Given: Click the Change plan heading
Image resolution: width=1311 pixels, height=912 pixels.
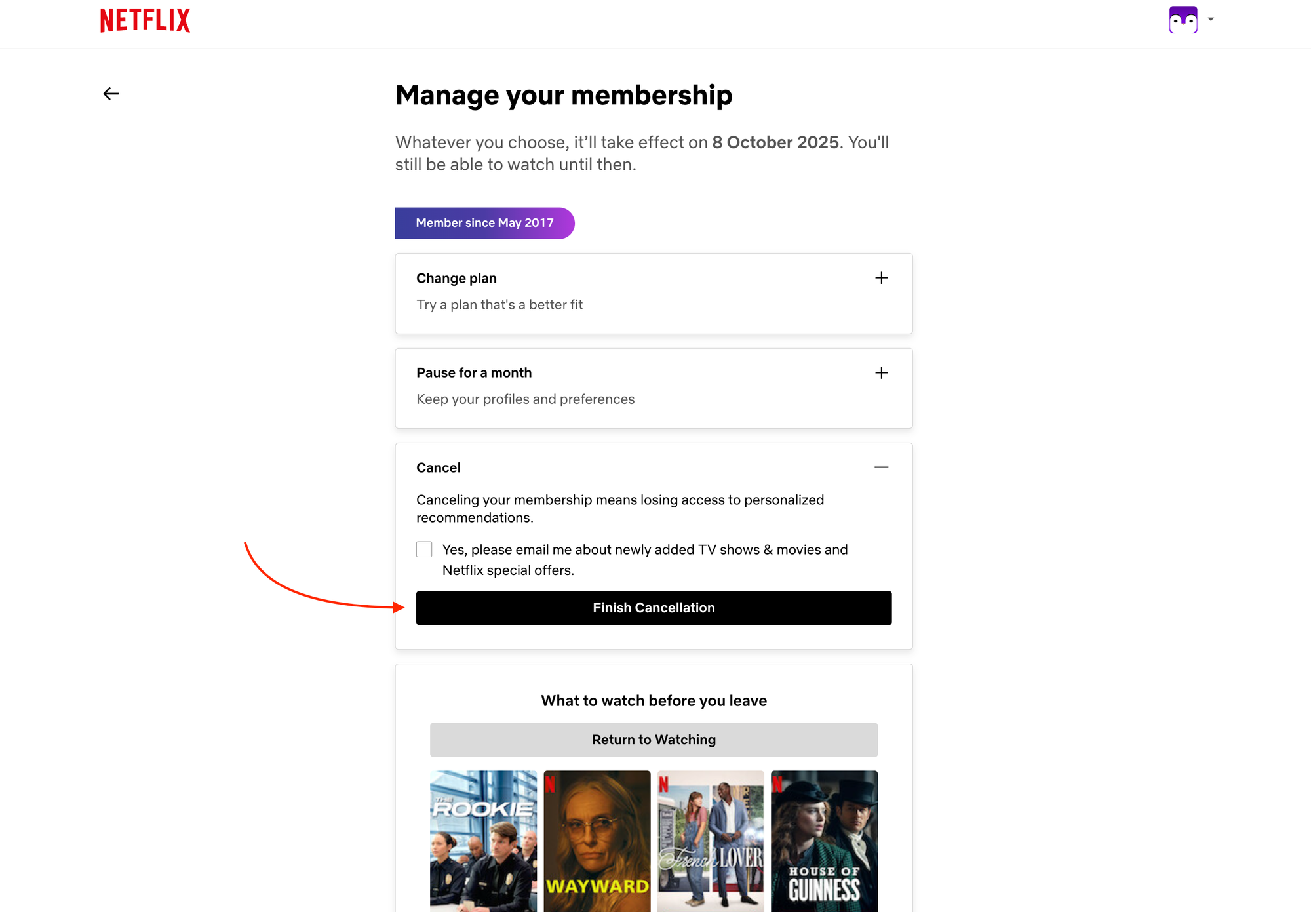Looking at the screenshot, I should tap(456, 278).
